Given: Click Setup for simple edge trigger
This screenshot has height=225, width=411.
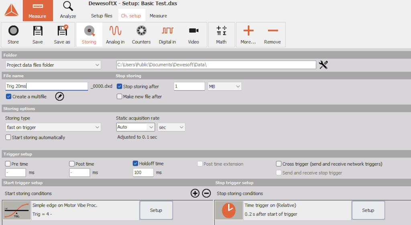Looking at the screenshot, I should (156, 210).
